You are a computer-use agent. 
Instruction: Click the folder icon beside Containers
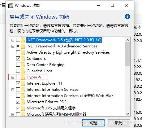tap(23, 59)
